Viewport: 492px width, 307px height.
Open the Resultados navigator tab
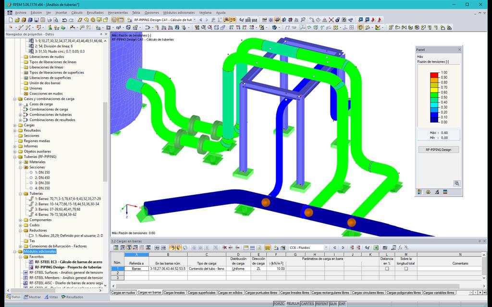click(73, 297)
